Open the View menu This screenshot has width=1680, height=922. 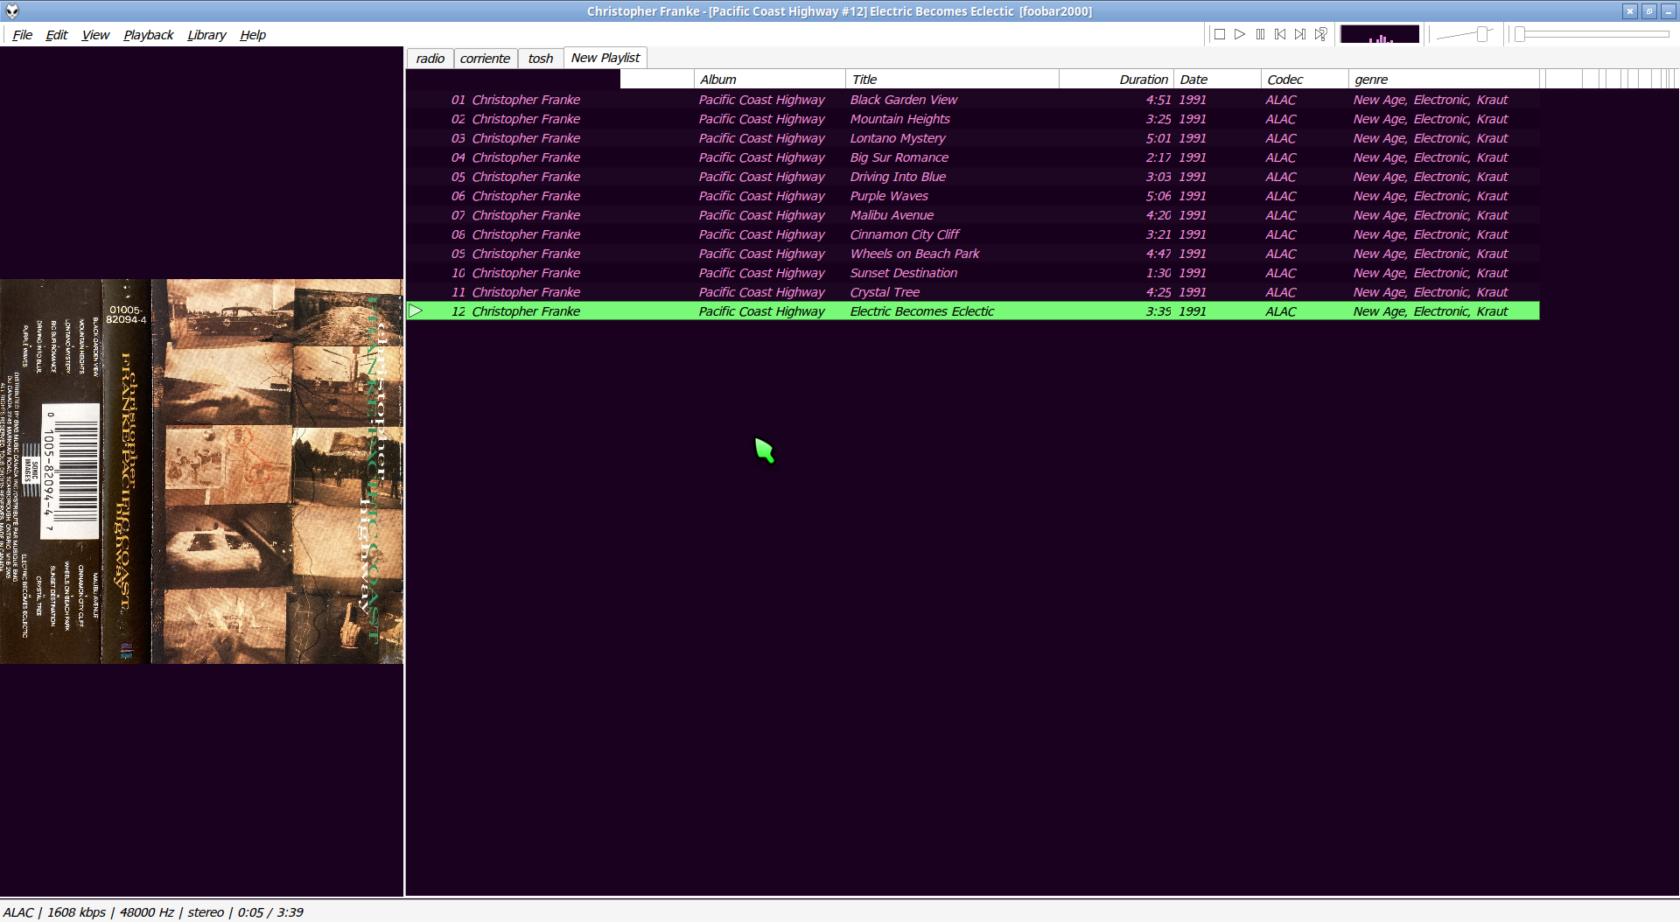pyautogui.click(x=95, y=35)
